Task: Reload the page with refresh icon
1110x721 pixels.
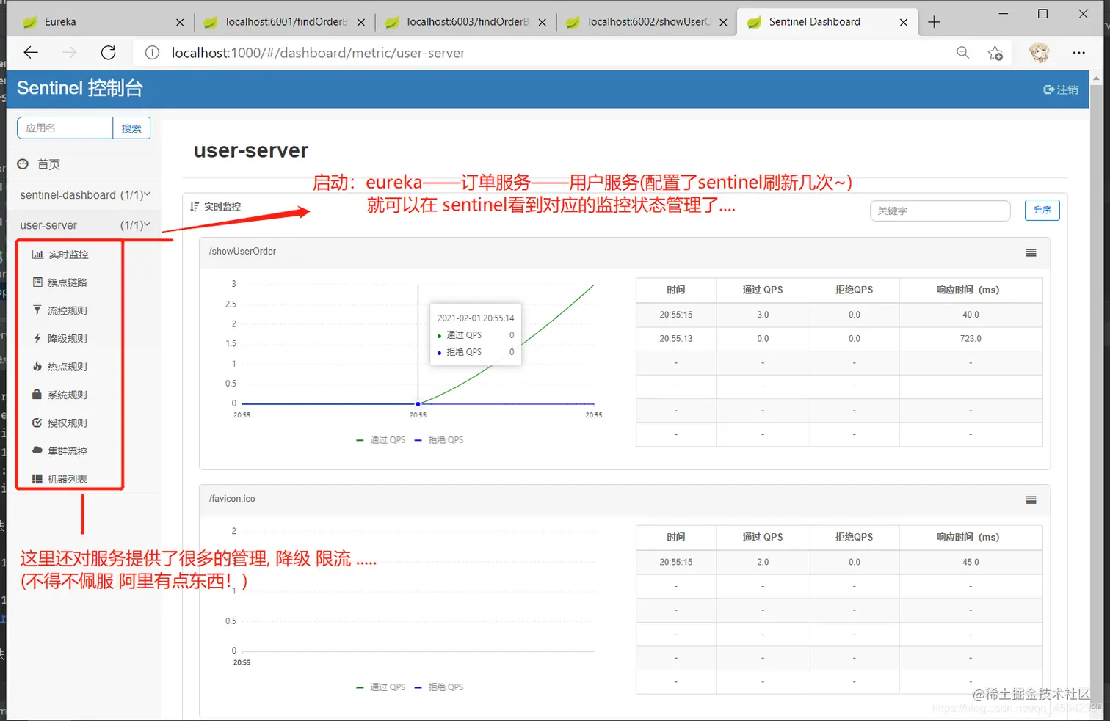Action: (109, 52)
